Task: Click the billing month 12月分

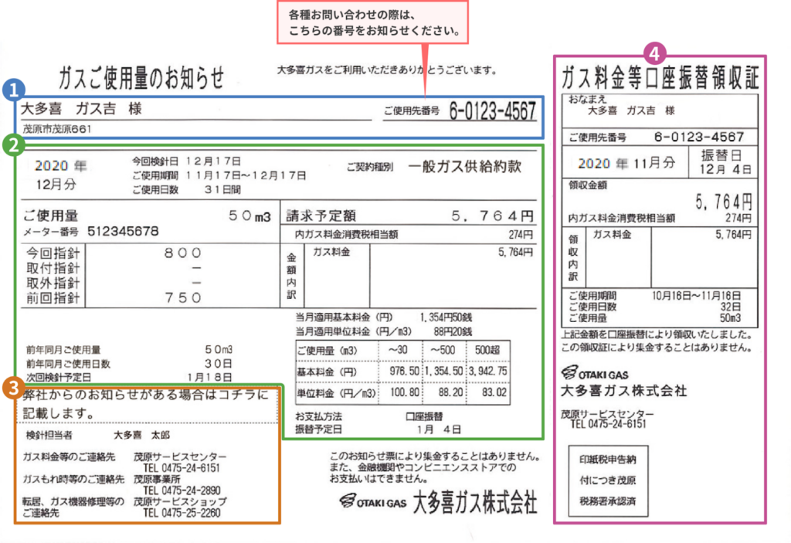Action: click(56, 184)
